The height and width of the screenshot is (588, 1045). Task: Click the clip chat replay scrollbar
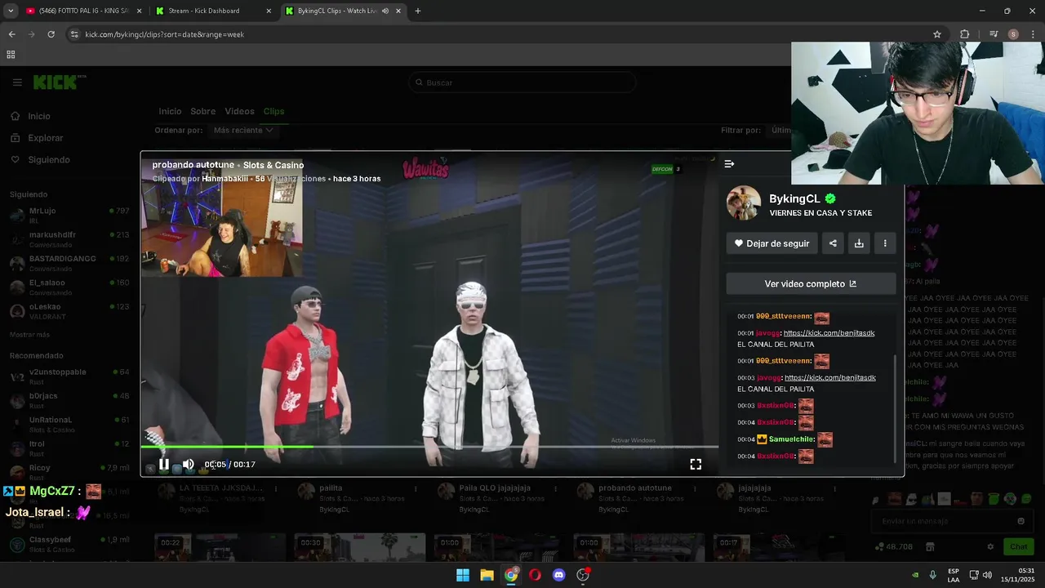pos(895,408)
